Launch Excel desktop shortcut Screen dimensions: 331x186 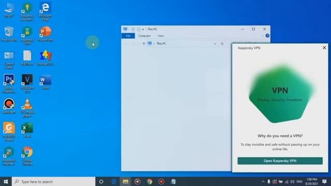click(27, 130)
